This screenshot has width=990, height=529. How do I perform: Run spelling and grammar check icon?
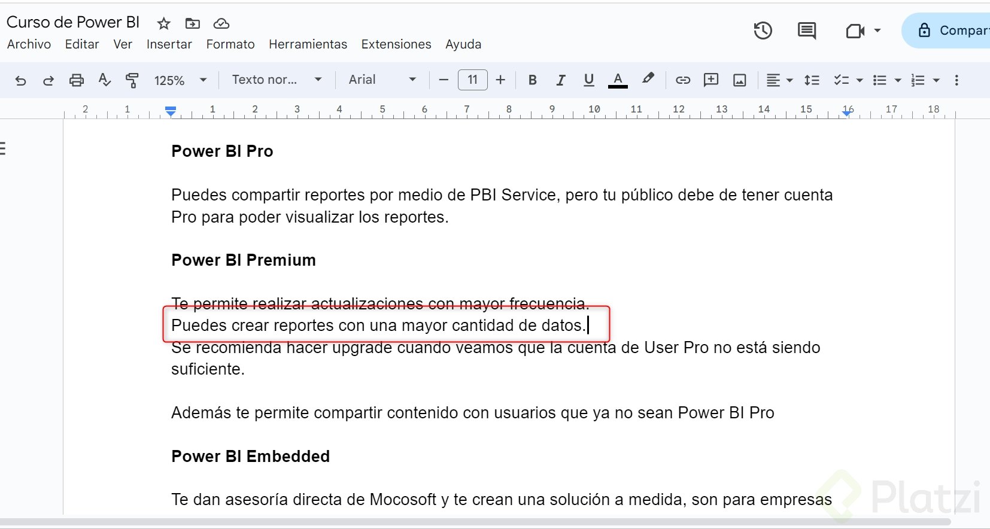tap(105, 80)
